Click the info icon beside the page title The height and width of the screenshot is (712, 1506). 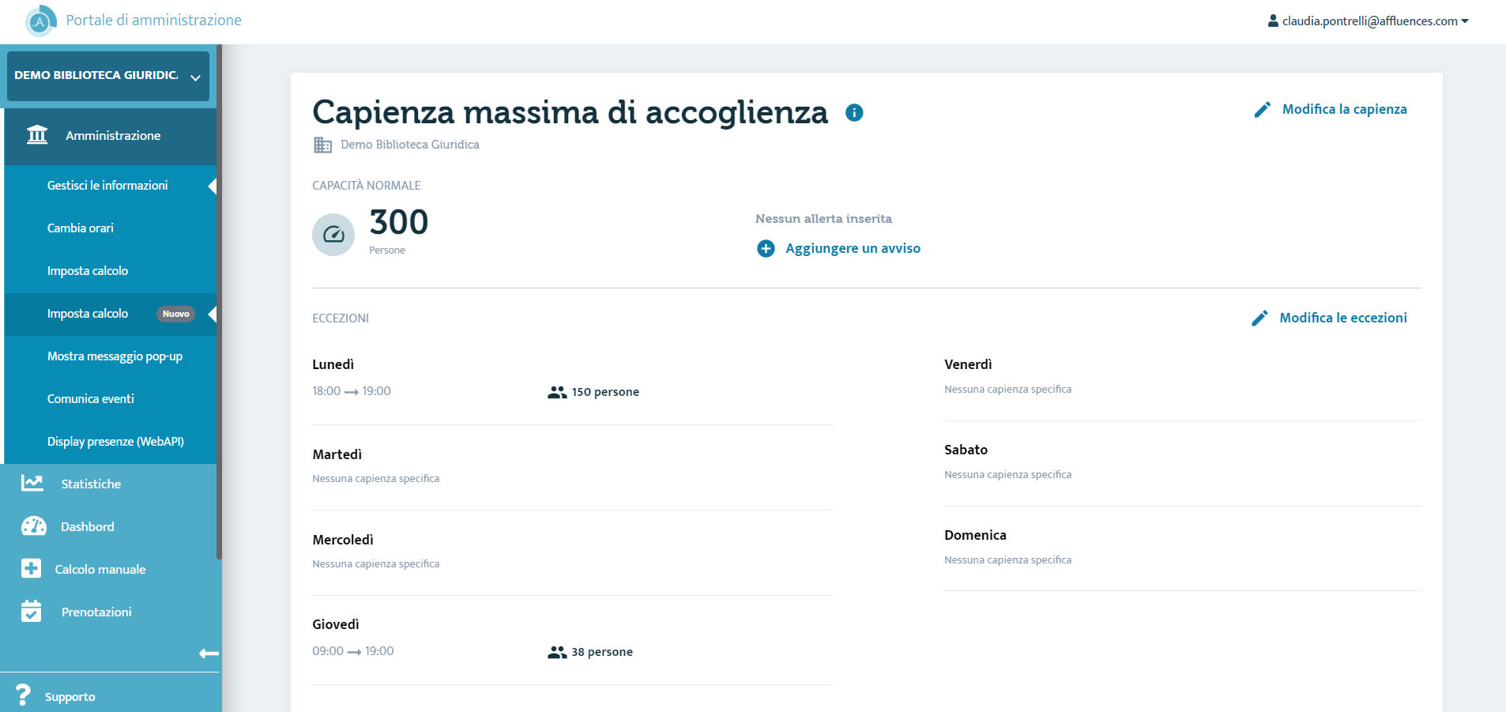point(854,113)
